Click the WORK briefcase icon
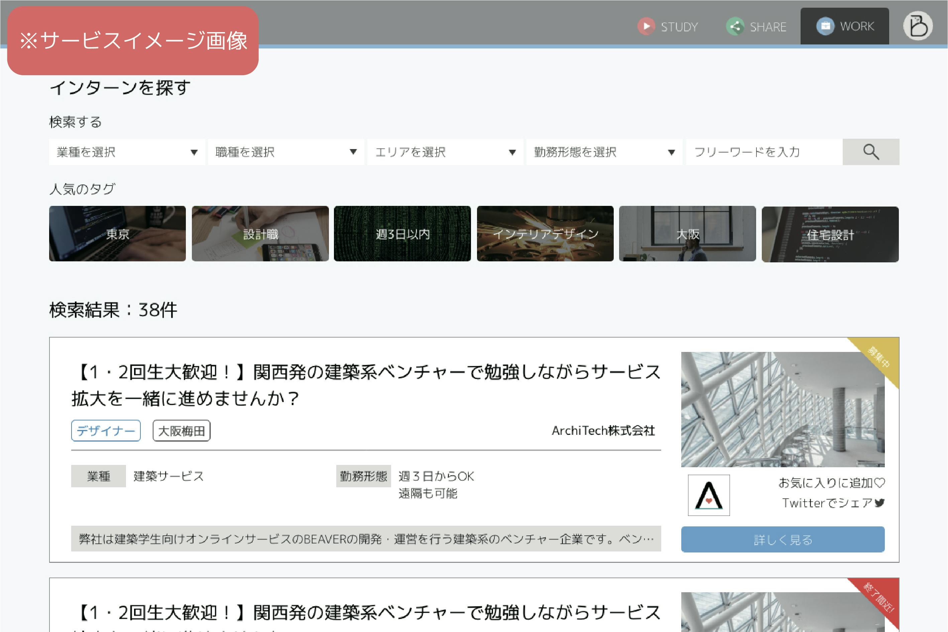The width and height of the screenshot is (948, 632). pos(825,26)
